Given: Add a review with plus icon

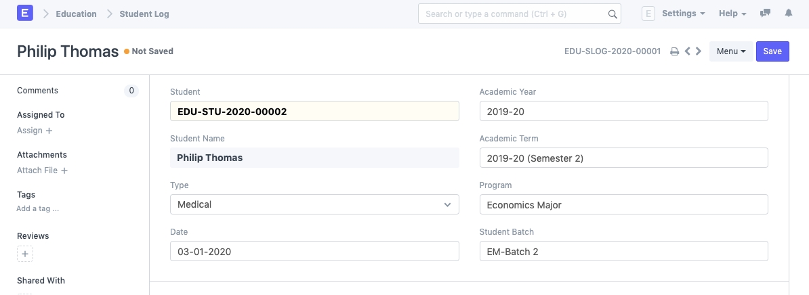Looking at the screenshot, I should pyautogui.click(x=25, y=254).
